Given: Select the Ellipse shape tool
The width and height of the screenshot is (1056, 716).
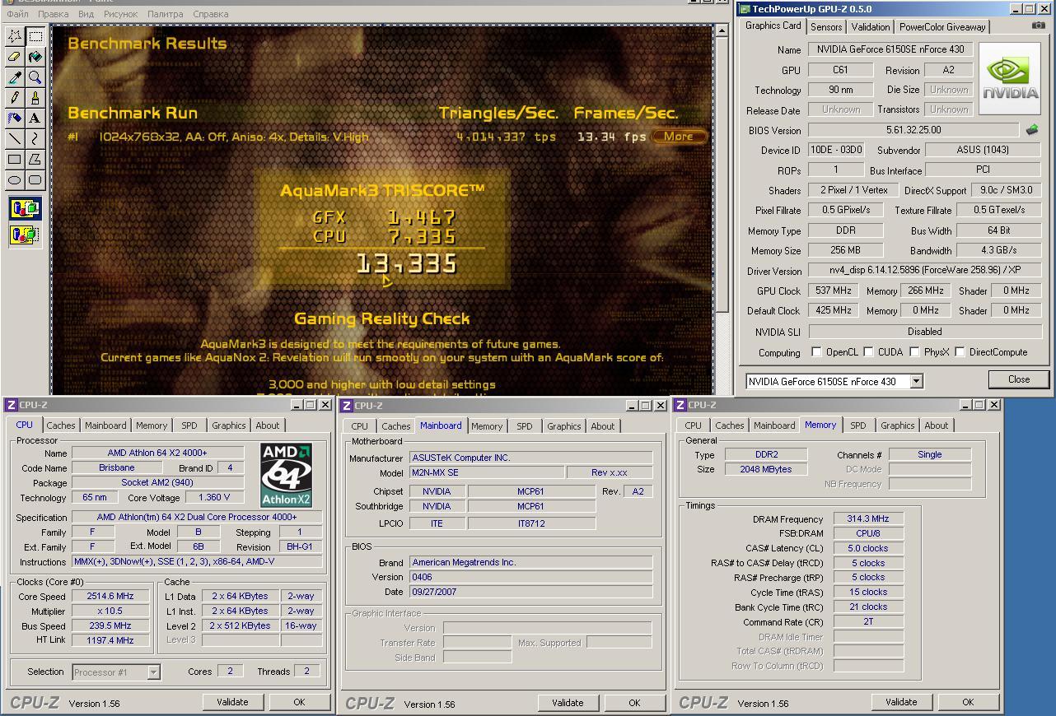Looking at the screenshot, I should (x=15, y=180).
